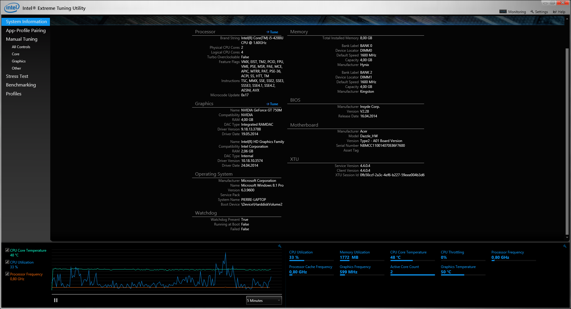This screenshot has height=309, width=571.
Task: Click the serial number NBMCC110014070E86F7600
Action: (x=382, y=146)
